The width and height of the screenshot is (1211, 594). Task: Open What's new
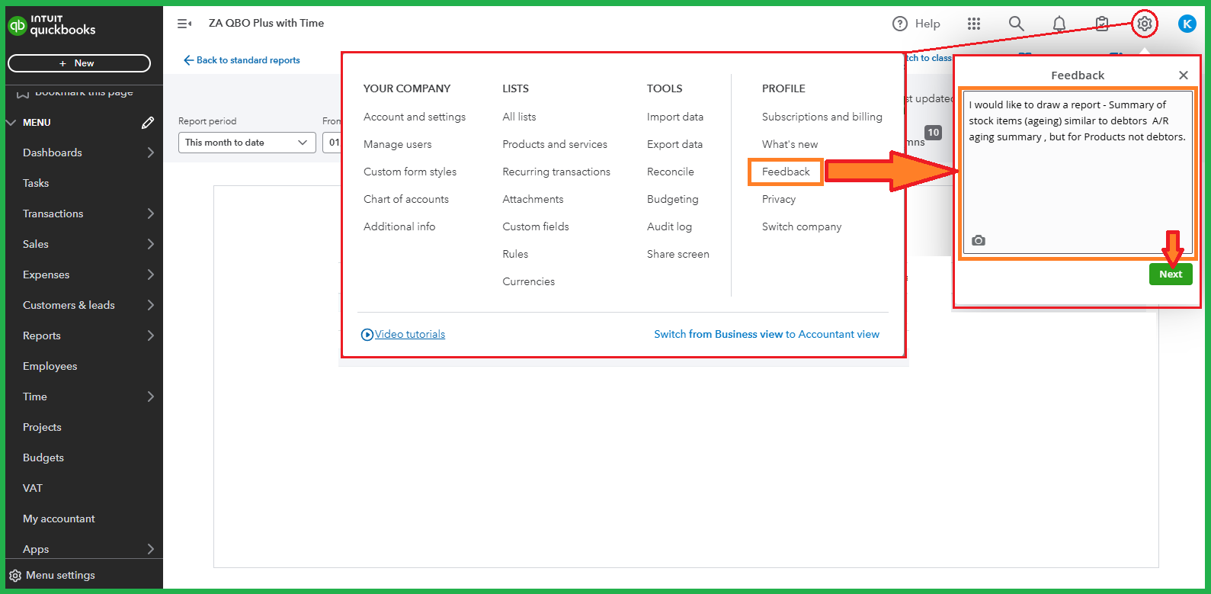click(790, 144)
